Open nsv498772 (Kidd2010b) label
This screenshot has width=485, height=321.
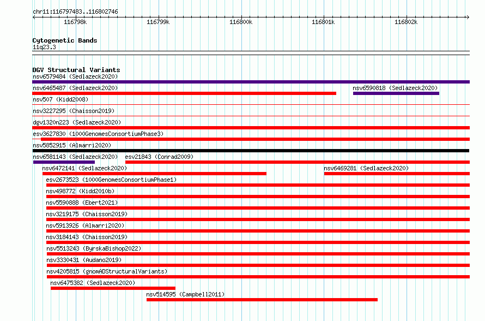coord(80,191)
